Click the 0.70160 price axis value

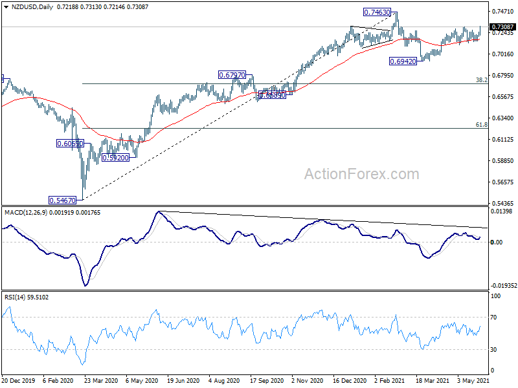point(503,54)
